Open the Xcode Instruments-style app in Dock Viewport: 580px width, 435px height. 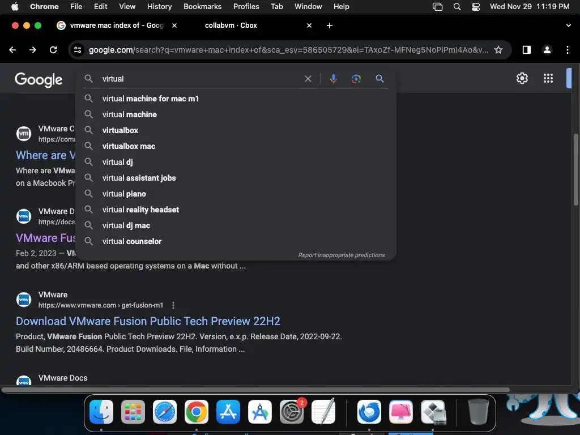point(260,412)
